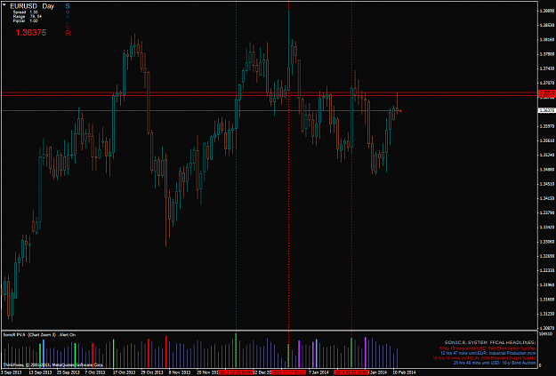Click the SonicR PVA indicator label

(15, 335)
